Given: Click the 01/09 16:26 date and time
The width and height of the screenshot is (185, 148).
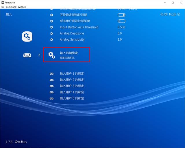Looking at the screenshot, I should 168,15.
